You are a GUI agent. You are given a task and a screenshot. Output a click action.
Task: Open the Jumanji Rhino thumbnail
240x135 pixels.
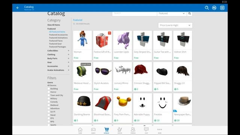point(123,71)
